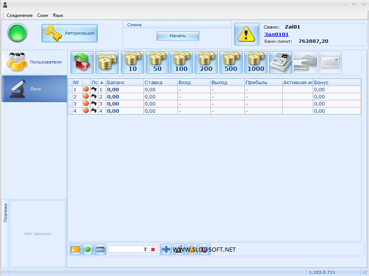Add 1000 credits with the coin button
Image resolution: width=369 pixels, height=276 pixels.
256,62
